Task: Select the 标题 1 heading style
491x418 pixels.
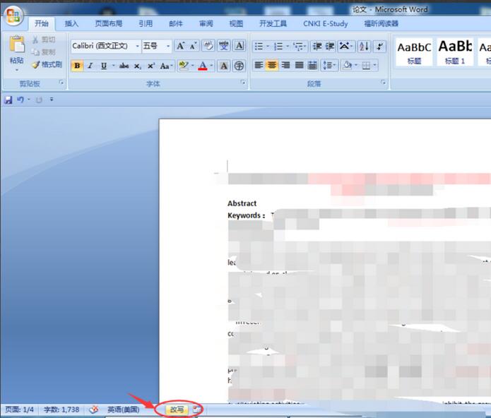Action: tap(454, 52)
